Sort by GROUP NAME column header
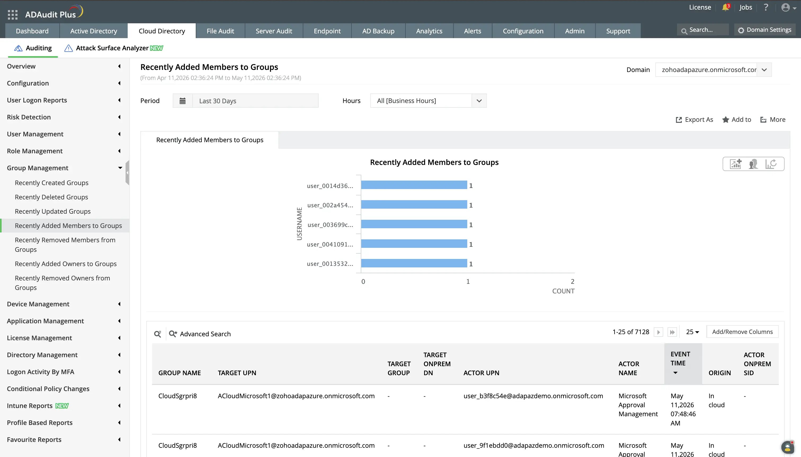This screenshot has width=801, height=457. (x=180, y=373)
